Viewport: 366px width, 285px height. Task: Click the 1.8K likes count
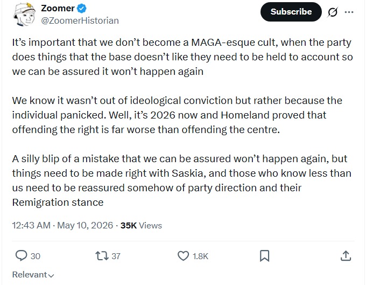click(200, 256)
